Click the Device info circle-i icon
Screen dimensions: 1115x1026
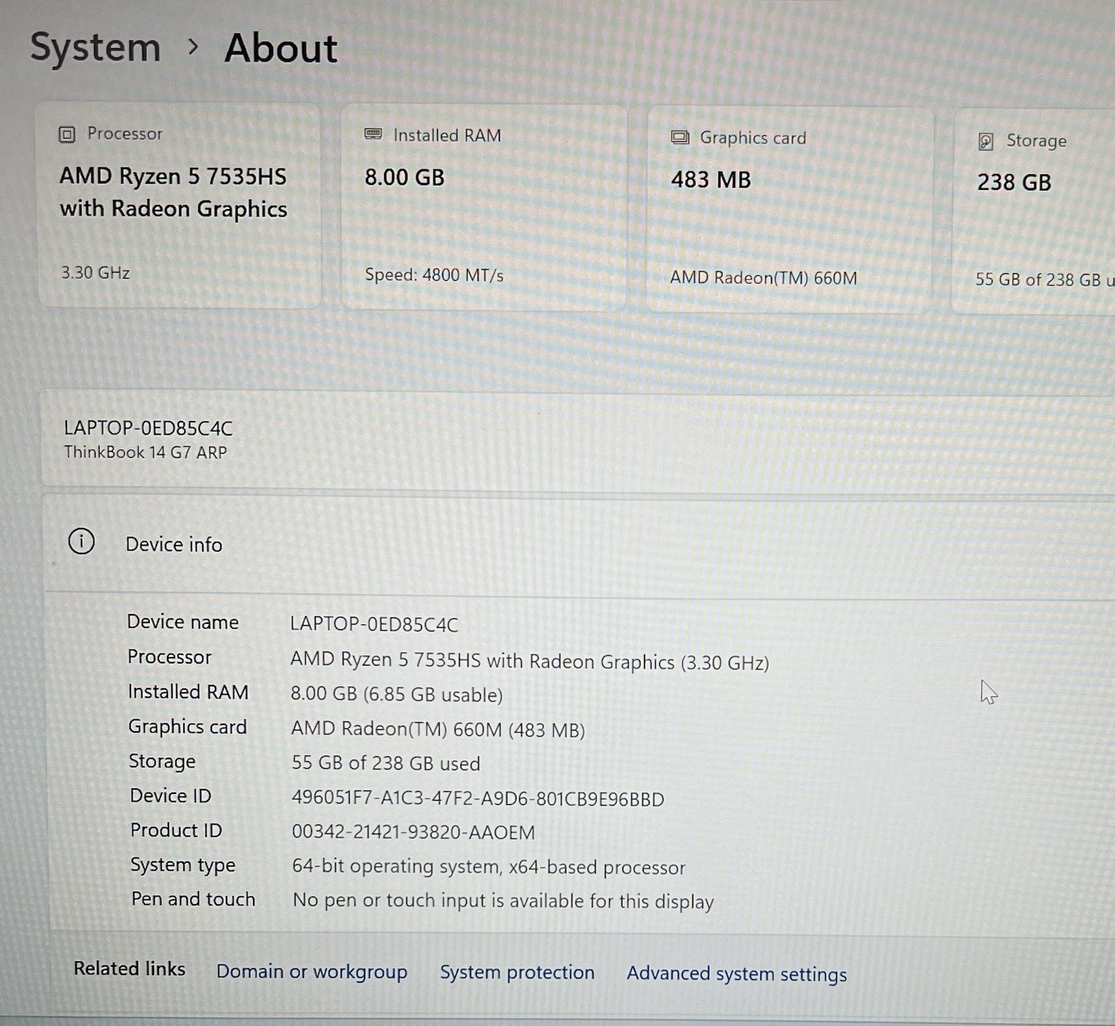[x=82, y=541]
